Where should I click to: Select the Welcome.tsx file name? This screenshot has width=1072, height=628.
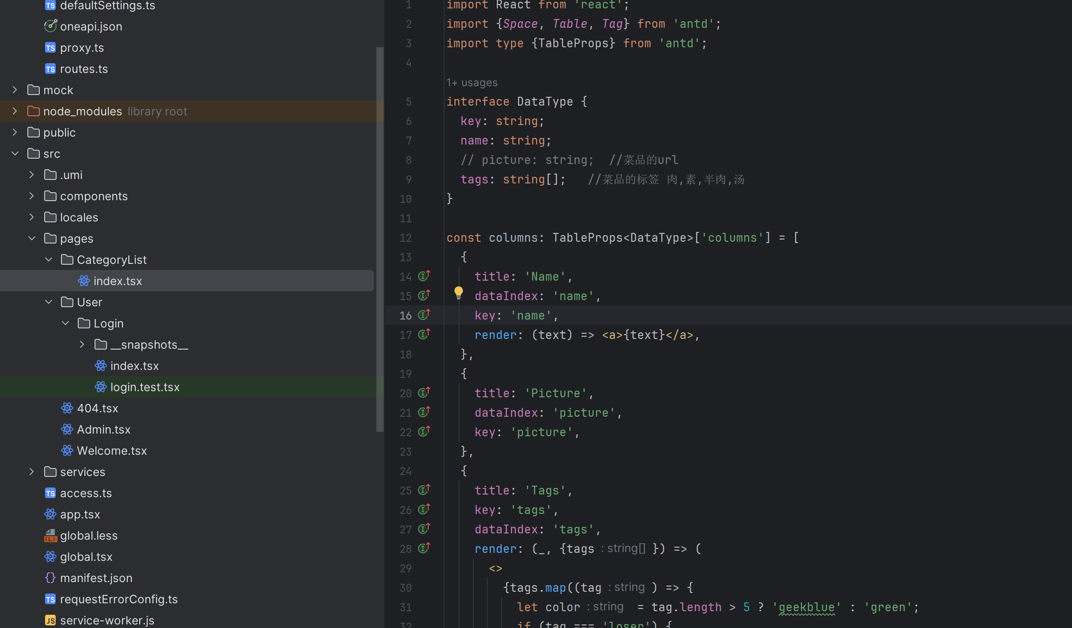tap(112, 451)
